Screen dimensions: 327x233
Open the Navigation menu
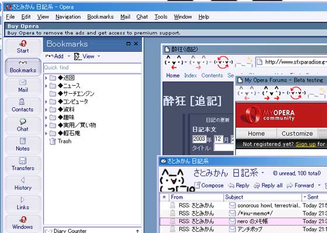pyautogui.click(x=68, y=17)
